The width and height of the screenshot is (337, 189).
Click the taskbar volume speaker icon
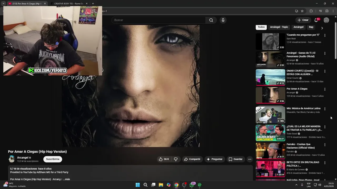(320, 185)
